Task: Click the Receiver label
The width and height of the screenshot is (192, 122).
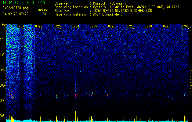Action: pyautogui.click(x=62, y=11)
